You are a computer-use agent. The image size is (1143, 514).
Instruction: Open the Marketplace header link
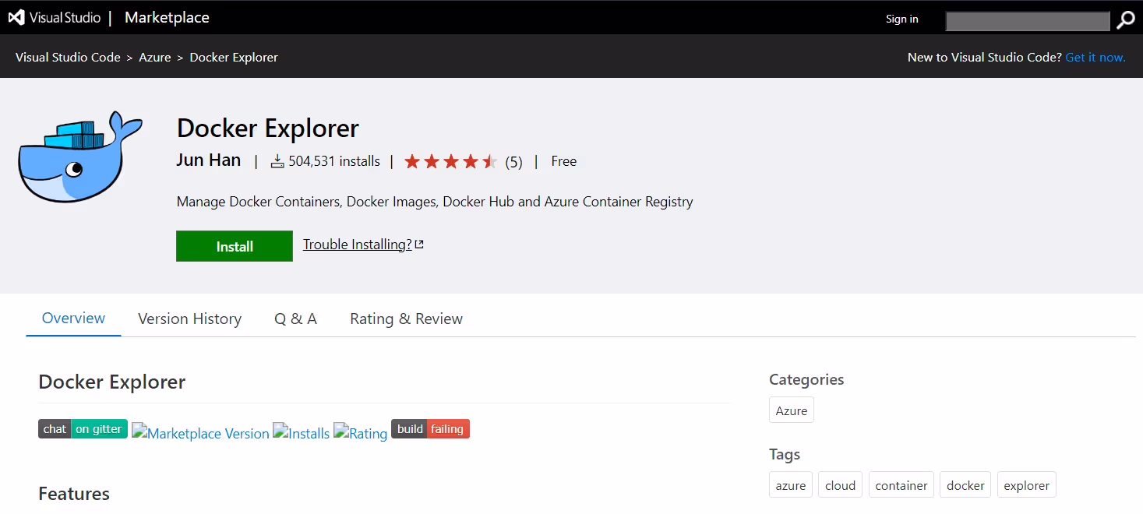point(167,17)
